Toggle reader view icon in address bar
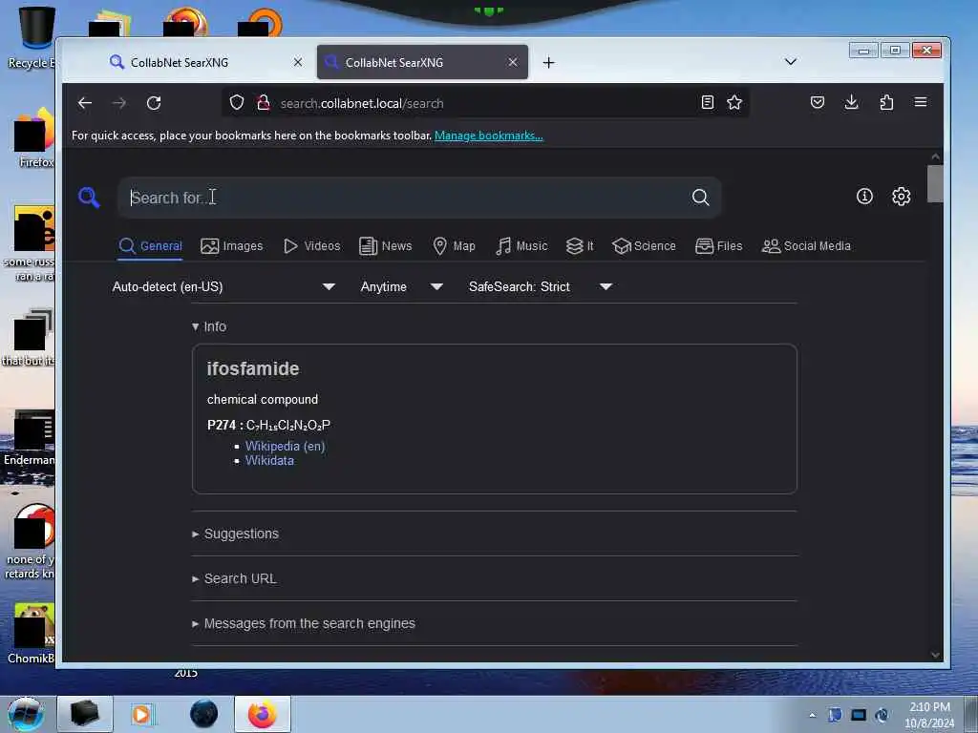This screenshot has height=733, width=978. [x=708, y=102]
